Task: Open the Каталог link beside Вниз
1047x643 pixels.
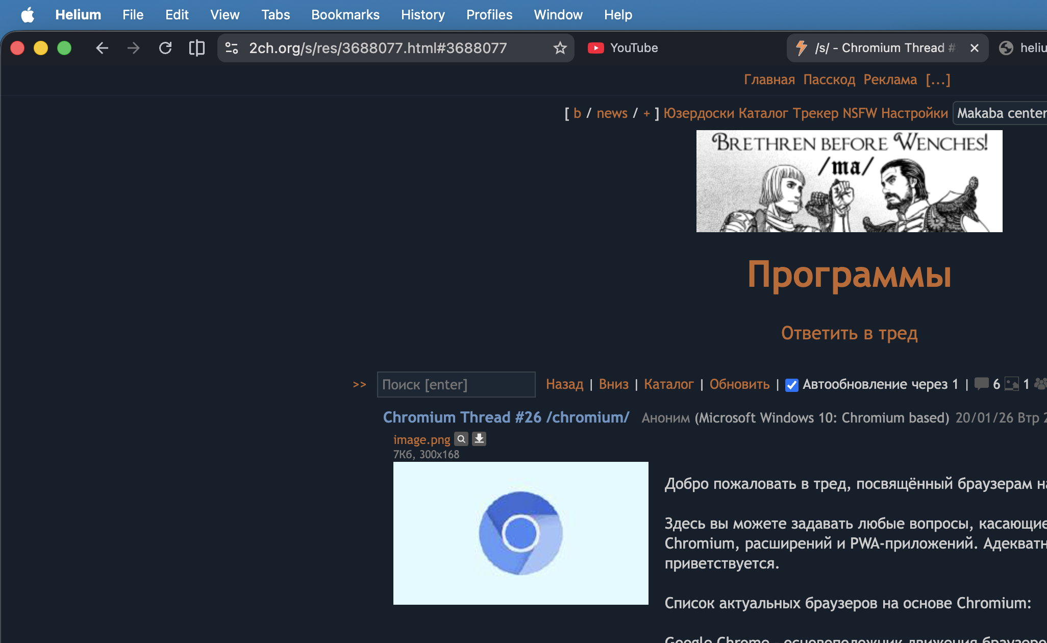Action: [668, 384]
